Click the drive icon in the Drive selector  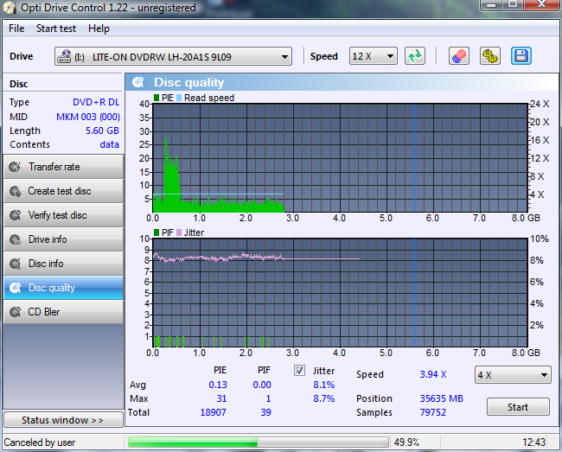pyautogui.click(x=65, y=56)
